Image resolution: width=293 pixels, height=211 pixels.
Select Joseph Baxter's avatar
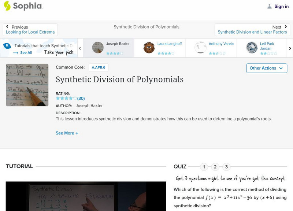pyautogui.click(x=98, y=48)
